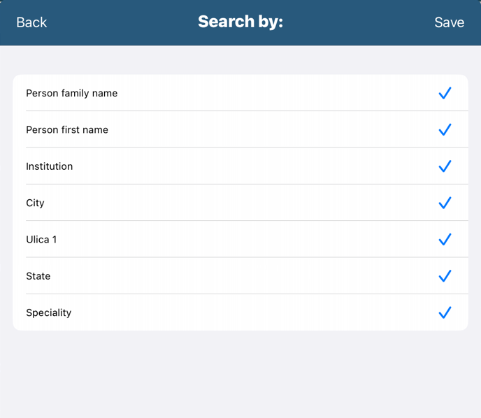Disable the Institution search checkmark
The image size is (481, 418).
click(x=445, y=166)
